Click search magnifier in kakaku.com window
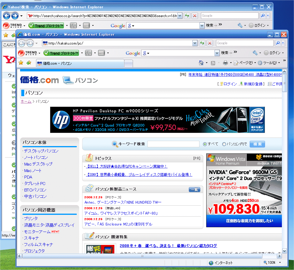This screenshot has height=270, width=294. coord(278,43)
